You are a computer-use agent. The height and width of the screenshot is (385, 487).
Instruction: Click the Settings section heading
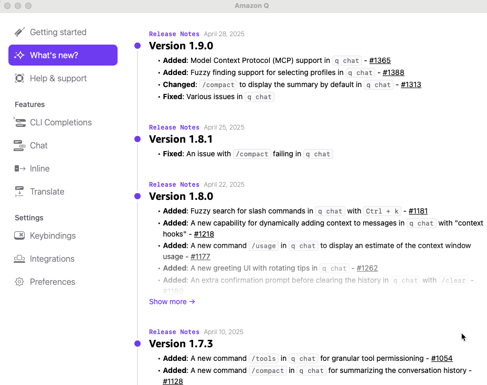(29, 218)
